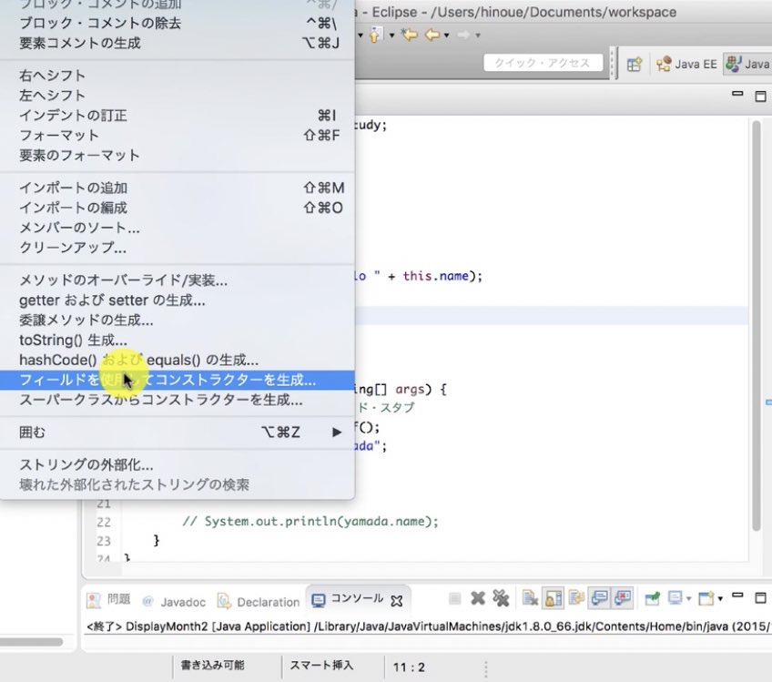772x682 pixels.
Task: Choose スーパークラスからコンストラクターを生成 menu entry
Action: [x=178, y=400]
